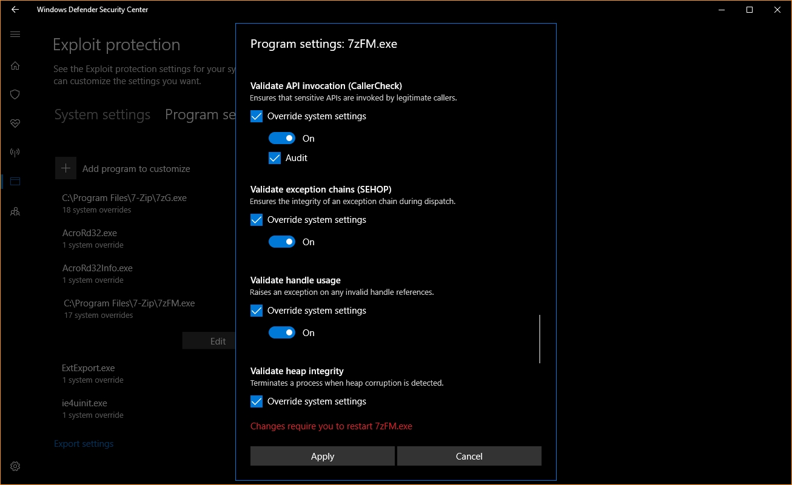The image size is (792, 485).
Task: Click the 17 system overrides label
Action: pos(98,315)
